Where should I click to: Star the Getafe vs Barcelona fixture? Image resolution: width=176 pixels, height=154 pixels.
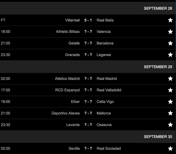point(170,43)
